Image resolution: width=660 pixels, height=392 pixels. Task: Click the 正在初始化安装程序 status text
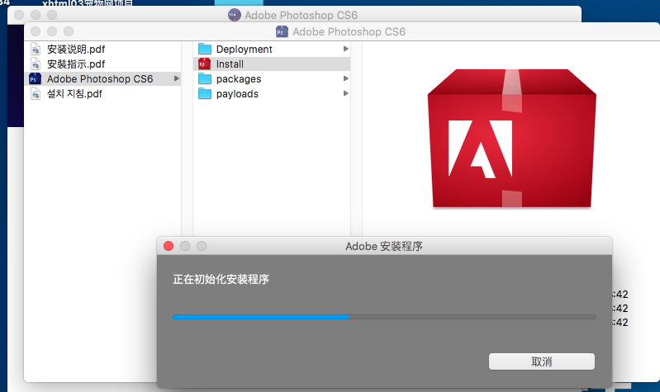pos(221,279)
